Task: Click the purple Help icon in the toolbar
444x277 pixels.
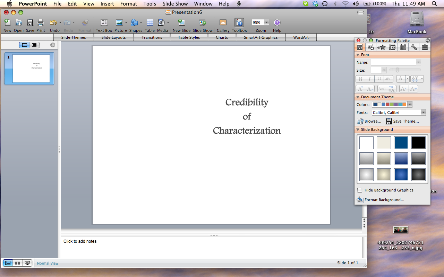Action: pyautogui.click(x=277, y=23)
